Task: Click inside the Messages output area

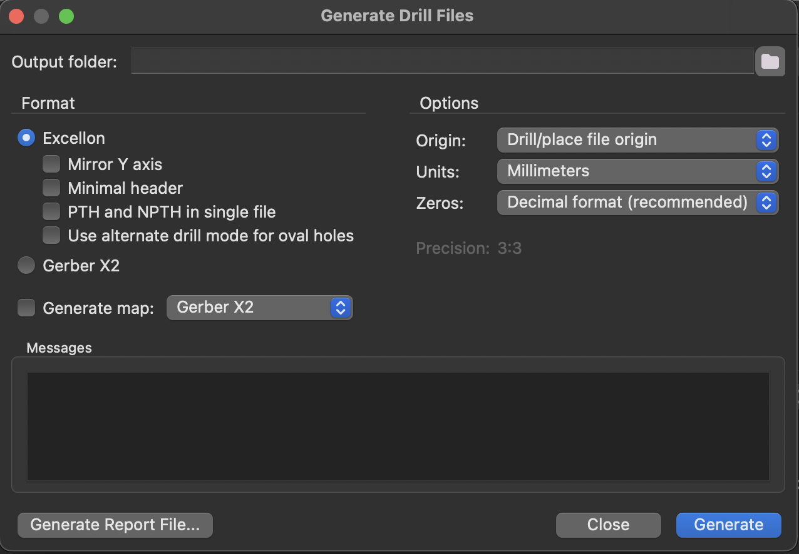Action: [x=398, y=426]
